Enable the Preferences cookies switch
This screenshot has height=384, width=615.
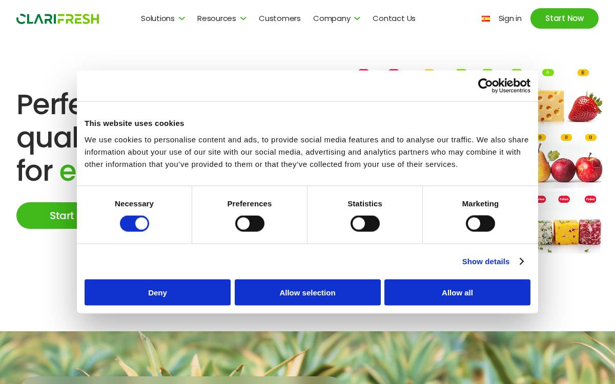pyautogui.click(x=250, y=224)
